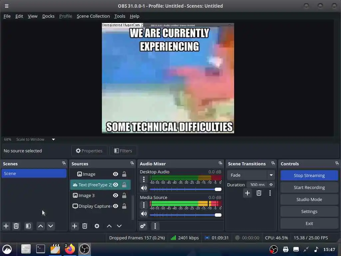Hide the Text (FreeType 2) source
Viewport: 341px width, 256px height.
tap(116, 185)
